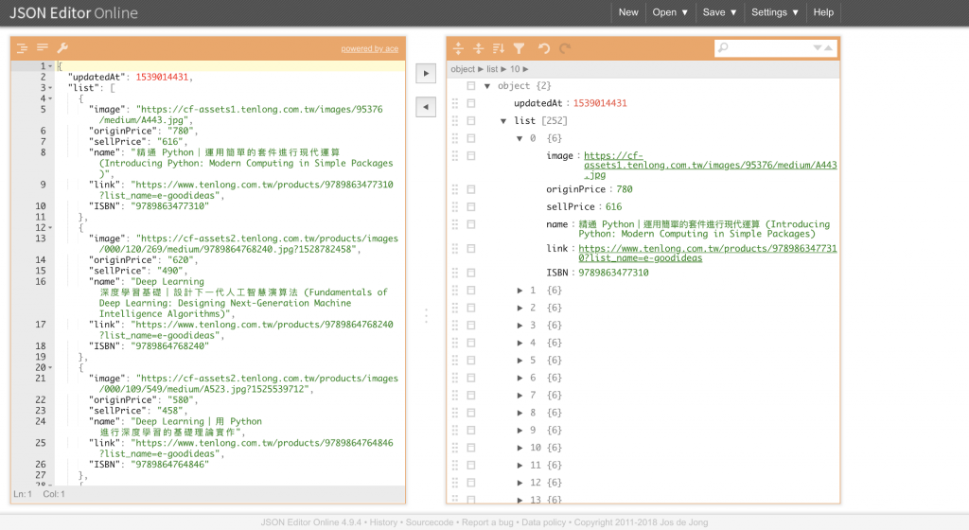
Task: Collapse all fields in tree editor
Action: [478, 47]
